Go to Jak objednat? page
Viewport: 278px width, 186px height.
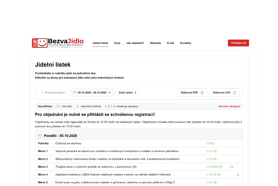(135, 43)
